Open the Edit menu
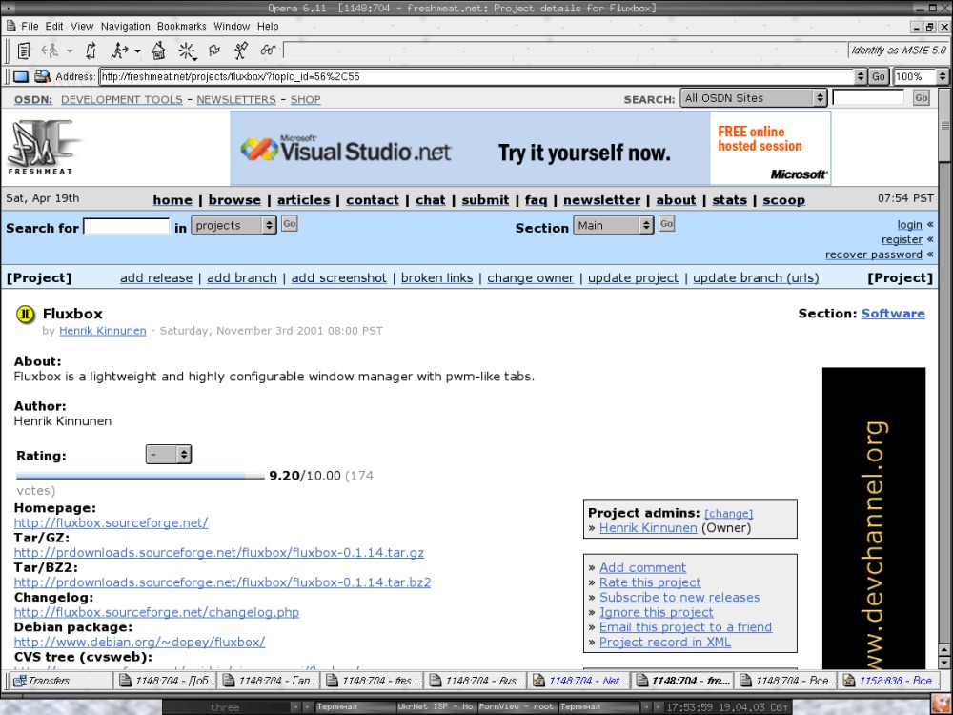The height and width of the screenshot is (715, 953). click(54, 26)
